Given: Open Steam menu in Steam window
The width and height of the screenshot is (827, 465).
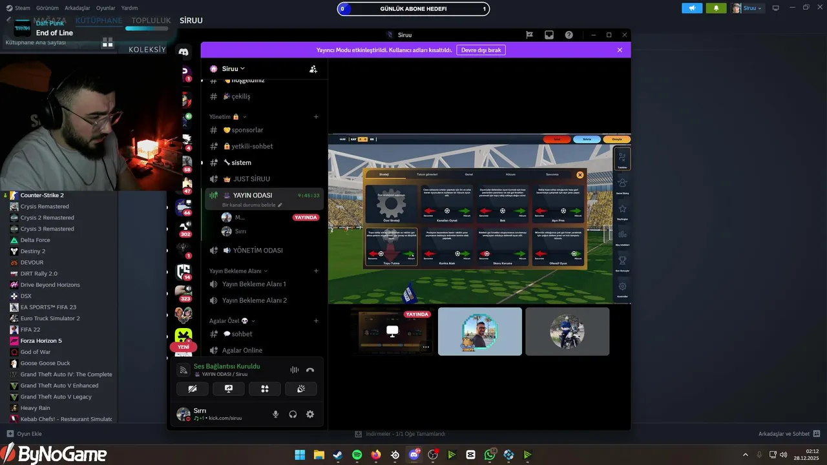Looking at the screenshot, I should point(18,8).
